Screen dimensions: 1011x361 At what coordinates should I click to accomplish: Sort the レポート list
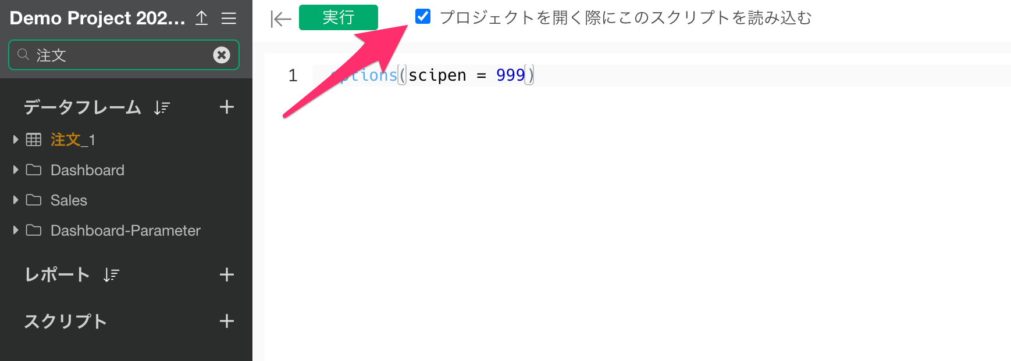pyautogui.click(x=111, y=275)
